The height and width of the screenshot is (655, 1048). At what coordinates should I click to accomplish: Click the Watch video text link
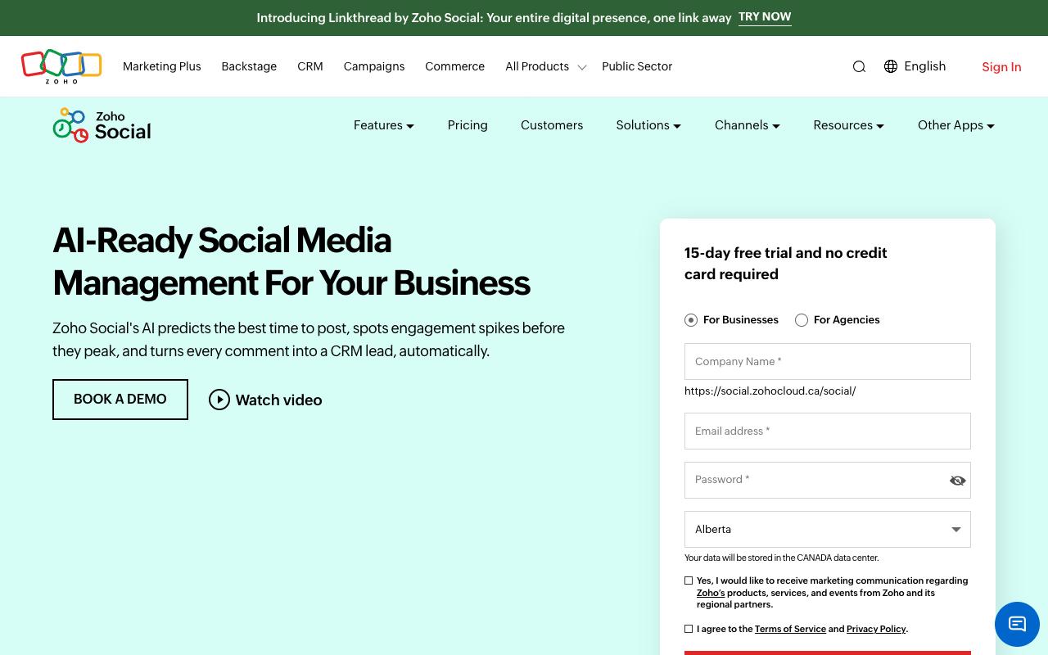(x=278, y=400)
